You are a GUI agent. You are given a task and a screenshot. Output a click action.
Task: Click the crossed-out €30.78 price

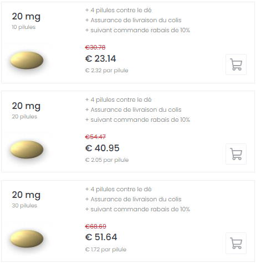coord(95,47)
